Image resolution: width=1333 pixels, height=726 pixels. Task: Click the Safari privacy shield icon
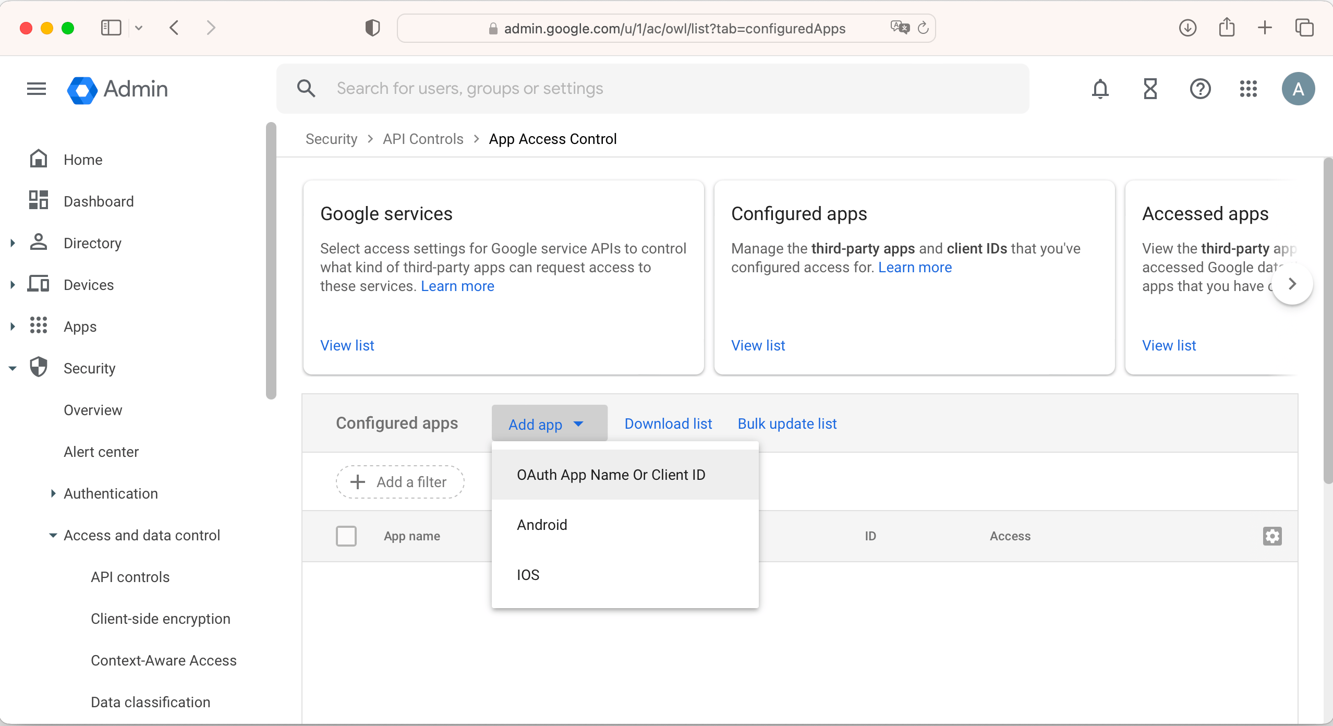tap(372, 28)
